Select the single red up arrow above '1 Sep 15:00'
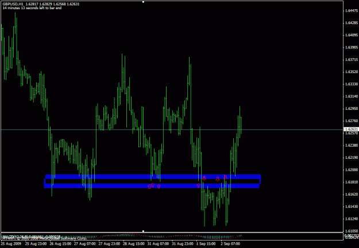Image resolution: width=359 pixels, height=248 pixels. click(x=198, y=186)
